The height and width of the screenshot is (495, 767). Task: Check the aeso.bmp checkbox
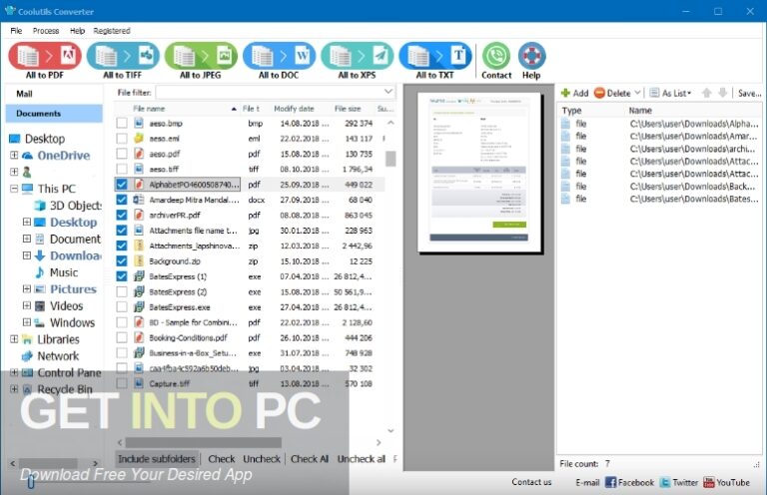click(x=122, y=123)
